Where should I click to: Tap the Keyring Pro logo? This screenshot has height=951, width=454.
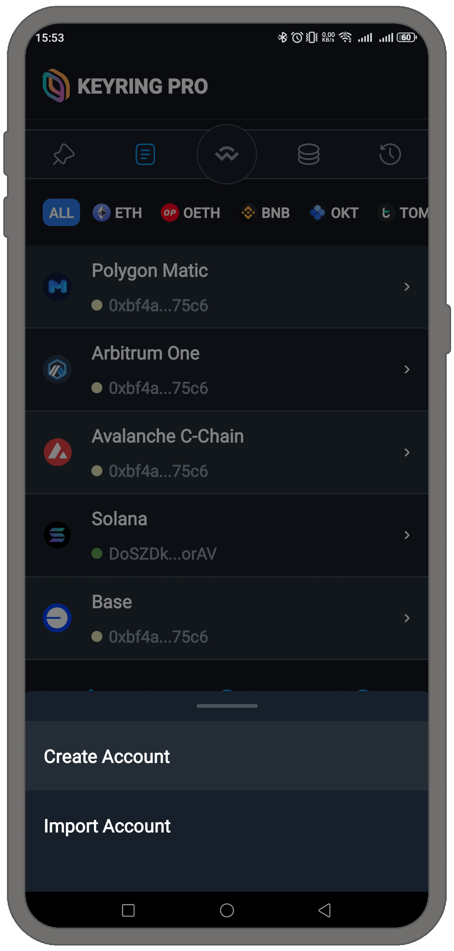[56, 86]
